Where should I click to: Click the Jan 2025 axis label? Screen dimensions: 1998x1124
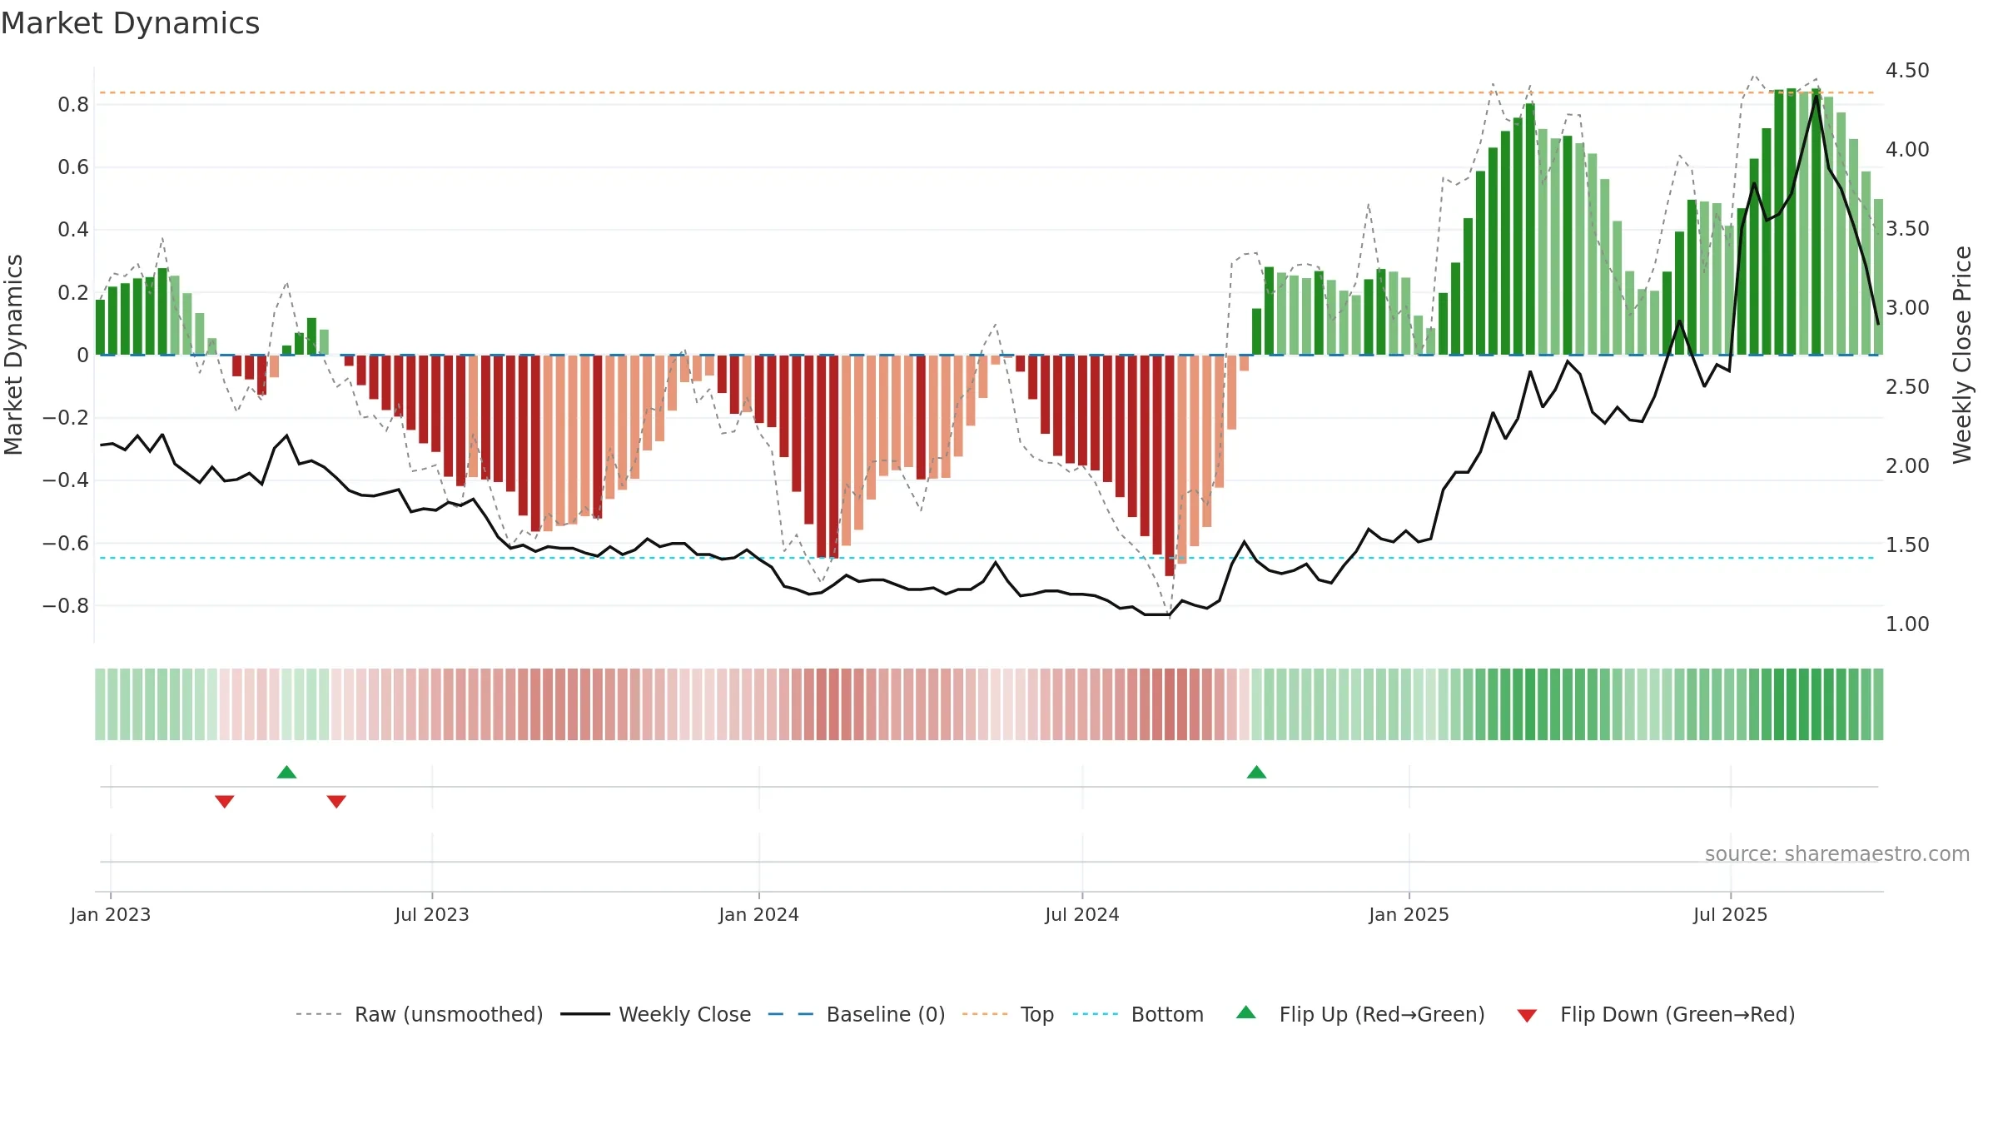point(1409,914)
